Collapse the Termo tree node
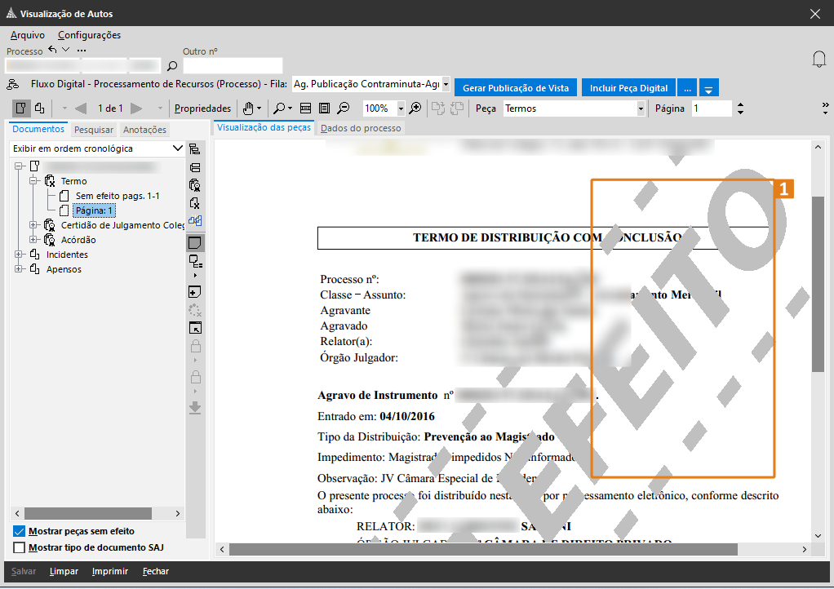Image resolution: width=834 pixels, height=589 pixels. click(x=33, y=181)
